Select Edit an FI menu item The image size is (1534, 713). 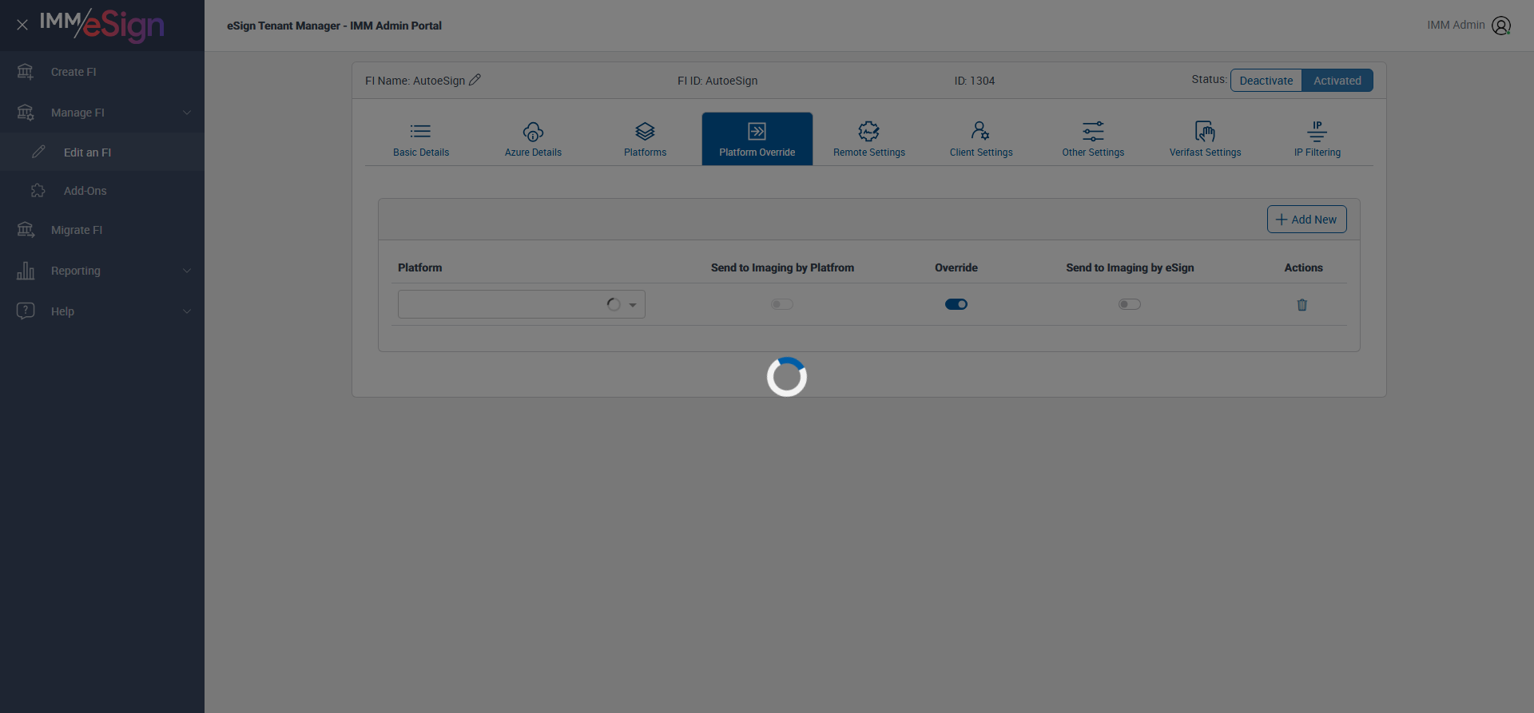[102, 153]
